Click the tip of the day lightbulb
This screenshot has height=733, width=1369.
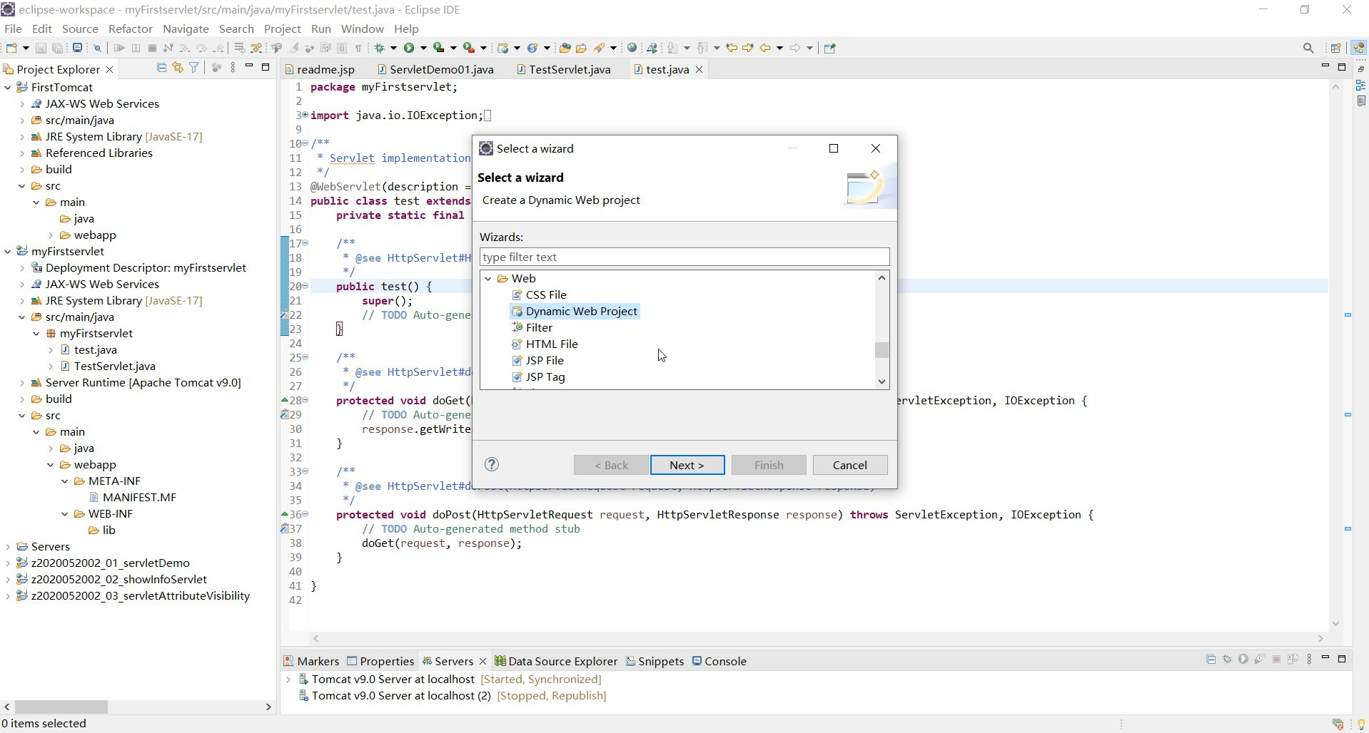1361,724
